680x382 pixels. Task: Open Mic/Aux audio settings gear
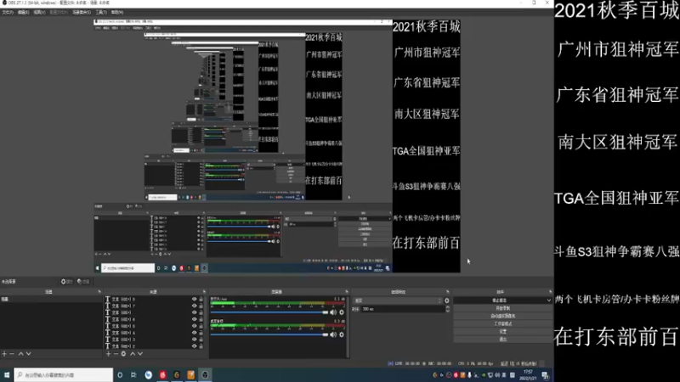click(x=342, y=312)
